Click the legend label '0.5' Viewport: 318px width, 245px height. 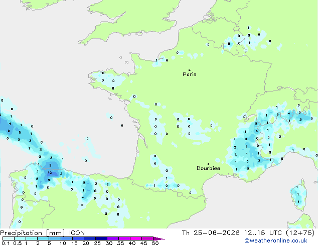[x=18, y=243]
